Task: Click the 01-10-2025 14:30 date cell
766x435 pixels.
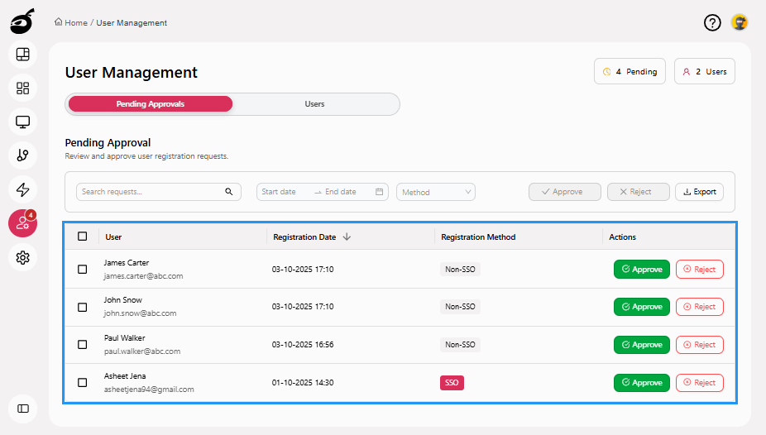Action: click(303, 383)
